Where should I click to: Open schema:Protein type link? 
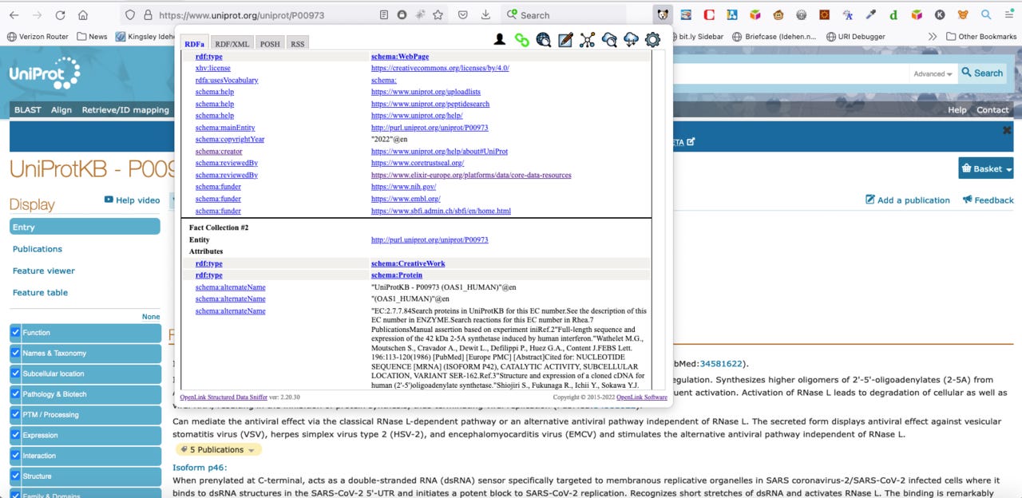pos(397,275)
